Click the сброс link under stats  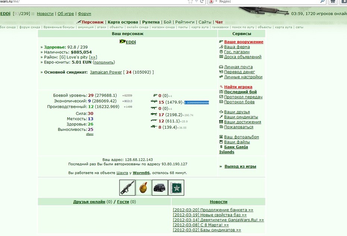click(90, 134)
